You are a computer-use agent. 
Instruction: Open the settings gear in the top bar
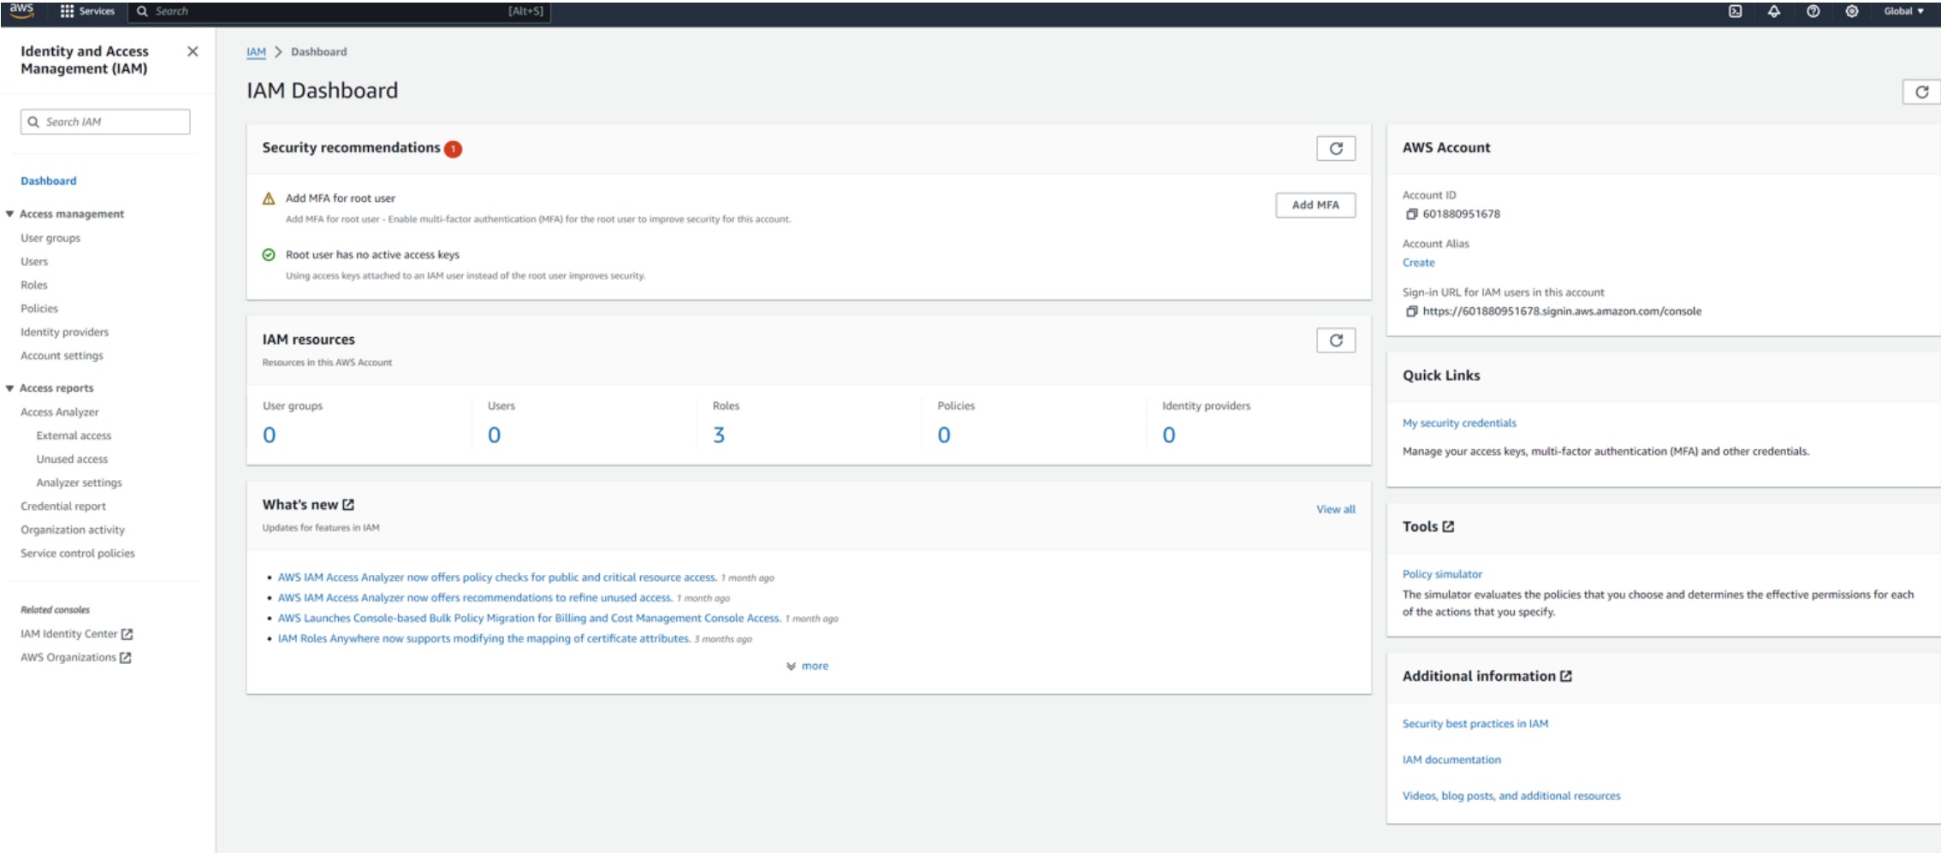1851,11
